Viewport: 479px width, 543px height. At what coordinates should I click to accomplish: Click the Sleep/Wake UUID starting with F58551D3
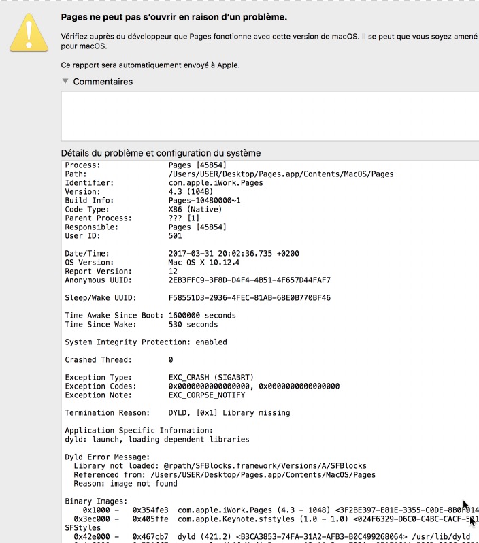[250, 298]
